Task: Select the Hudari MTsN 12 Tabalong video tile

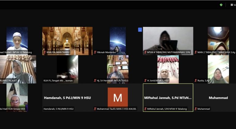Action: [17, 39]
